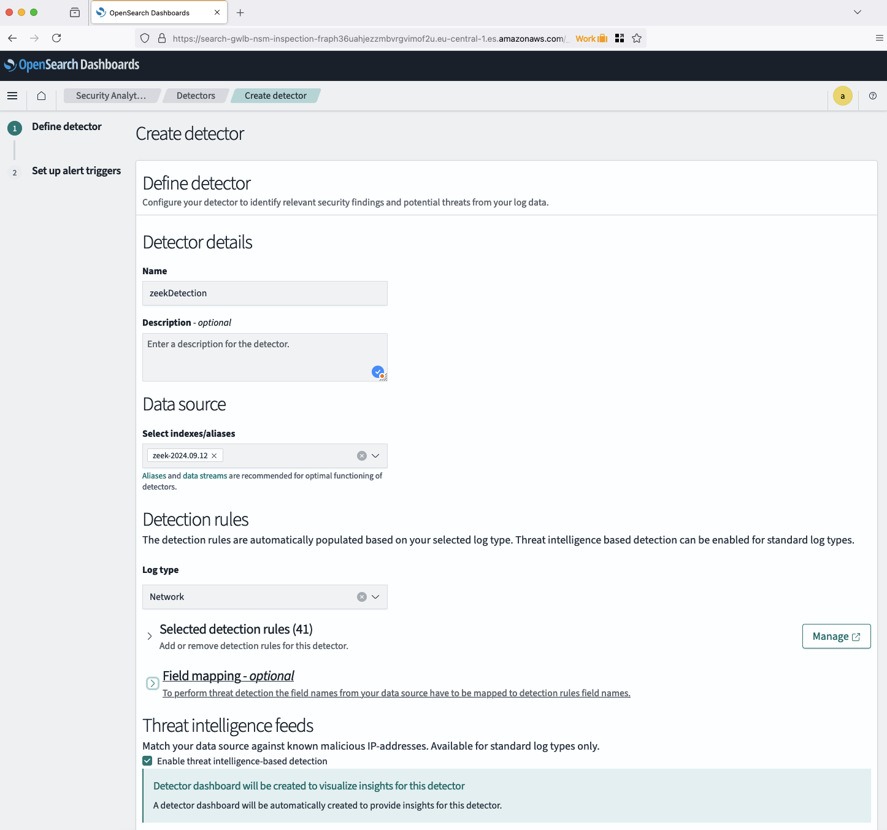Clear the Network log type selection
The width and height of the screenshot is (887, 830).
click(361, 596)
